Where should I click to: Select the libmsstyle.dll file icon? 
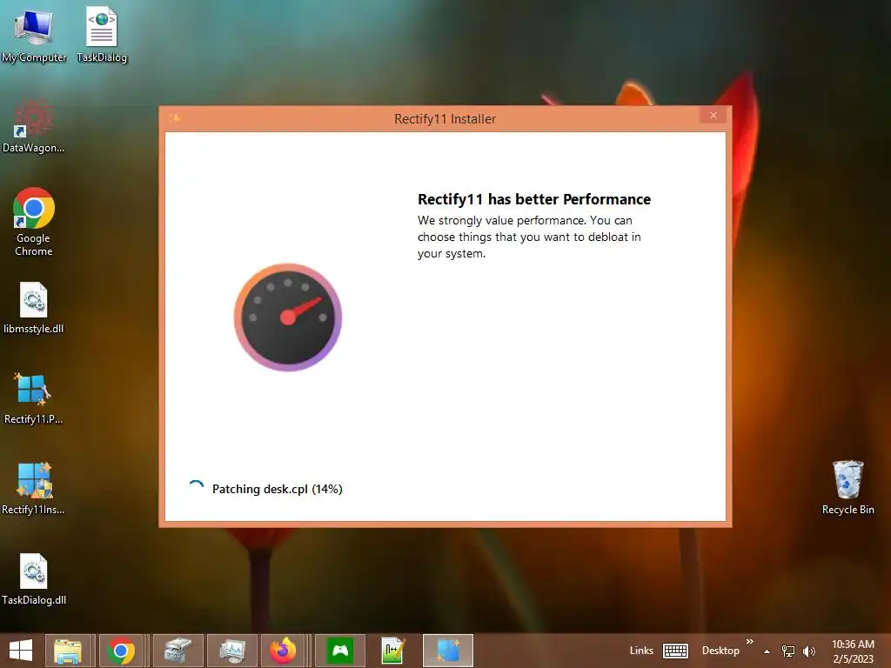[x=34, y=308]
